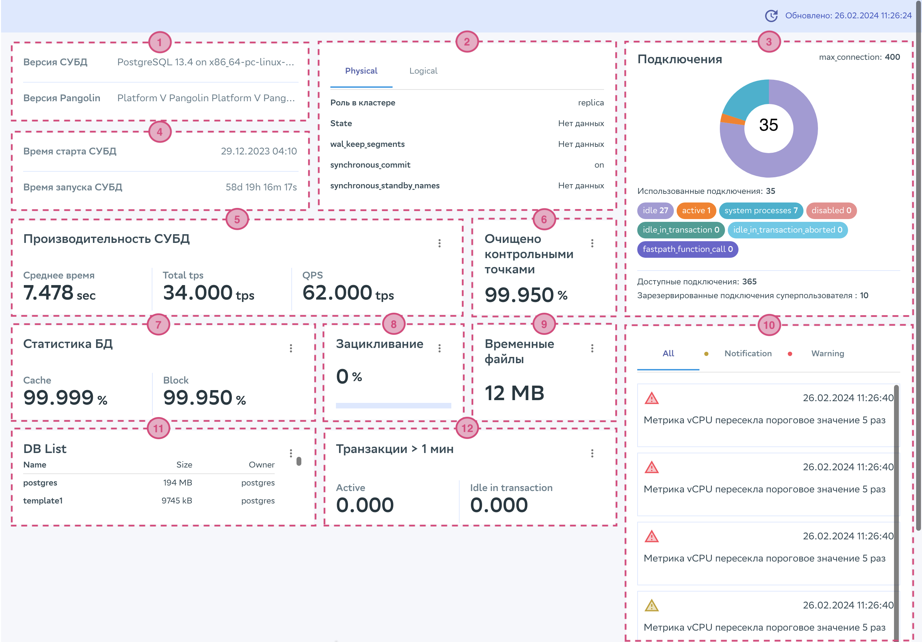Select the All alerts tab

tap(668, 353)
